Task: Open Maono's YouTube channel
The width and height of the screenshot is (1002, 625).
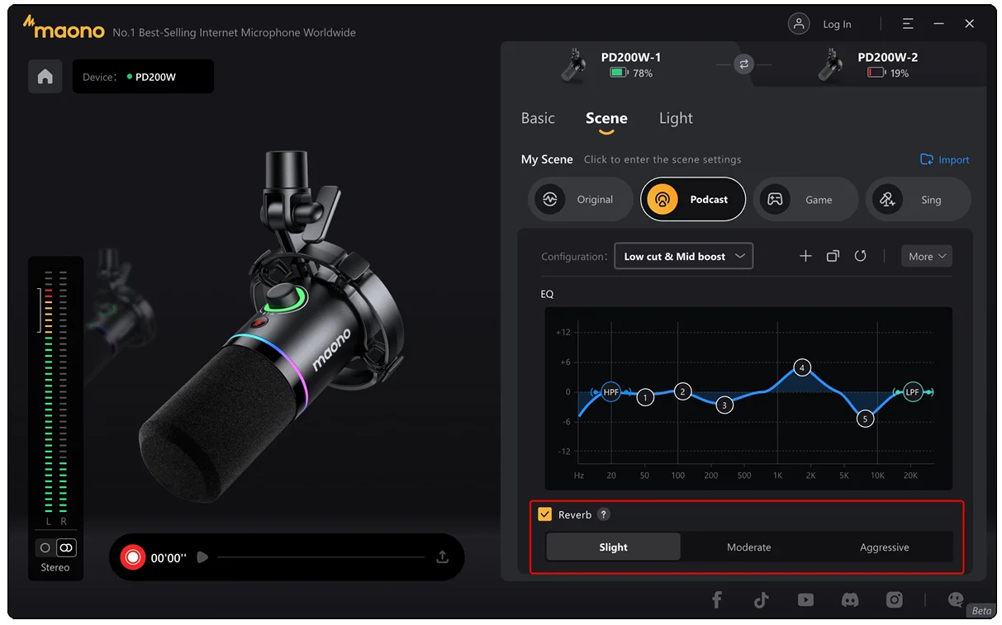Action: [x=805, y=600]
